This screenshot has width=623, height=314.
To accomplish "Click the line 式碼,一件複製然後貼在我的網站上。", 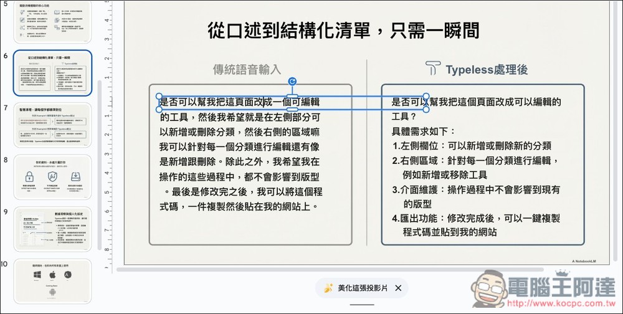I will click(240, 207).
